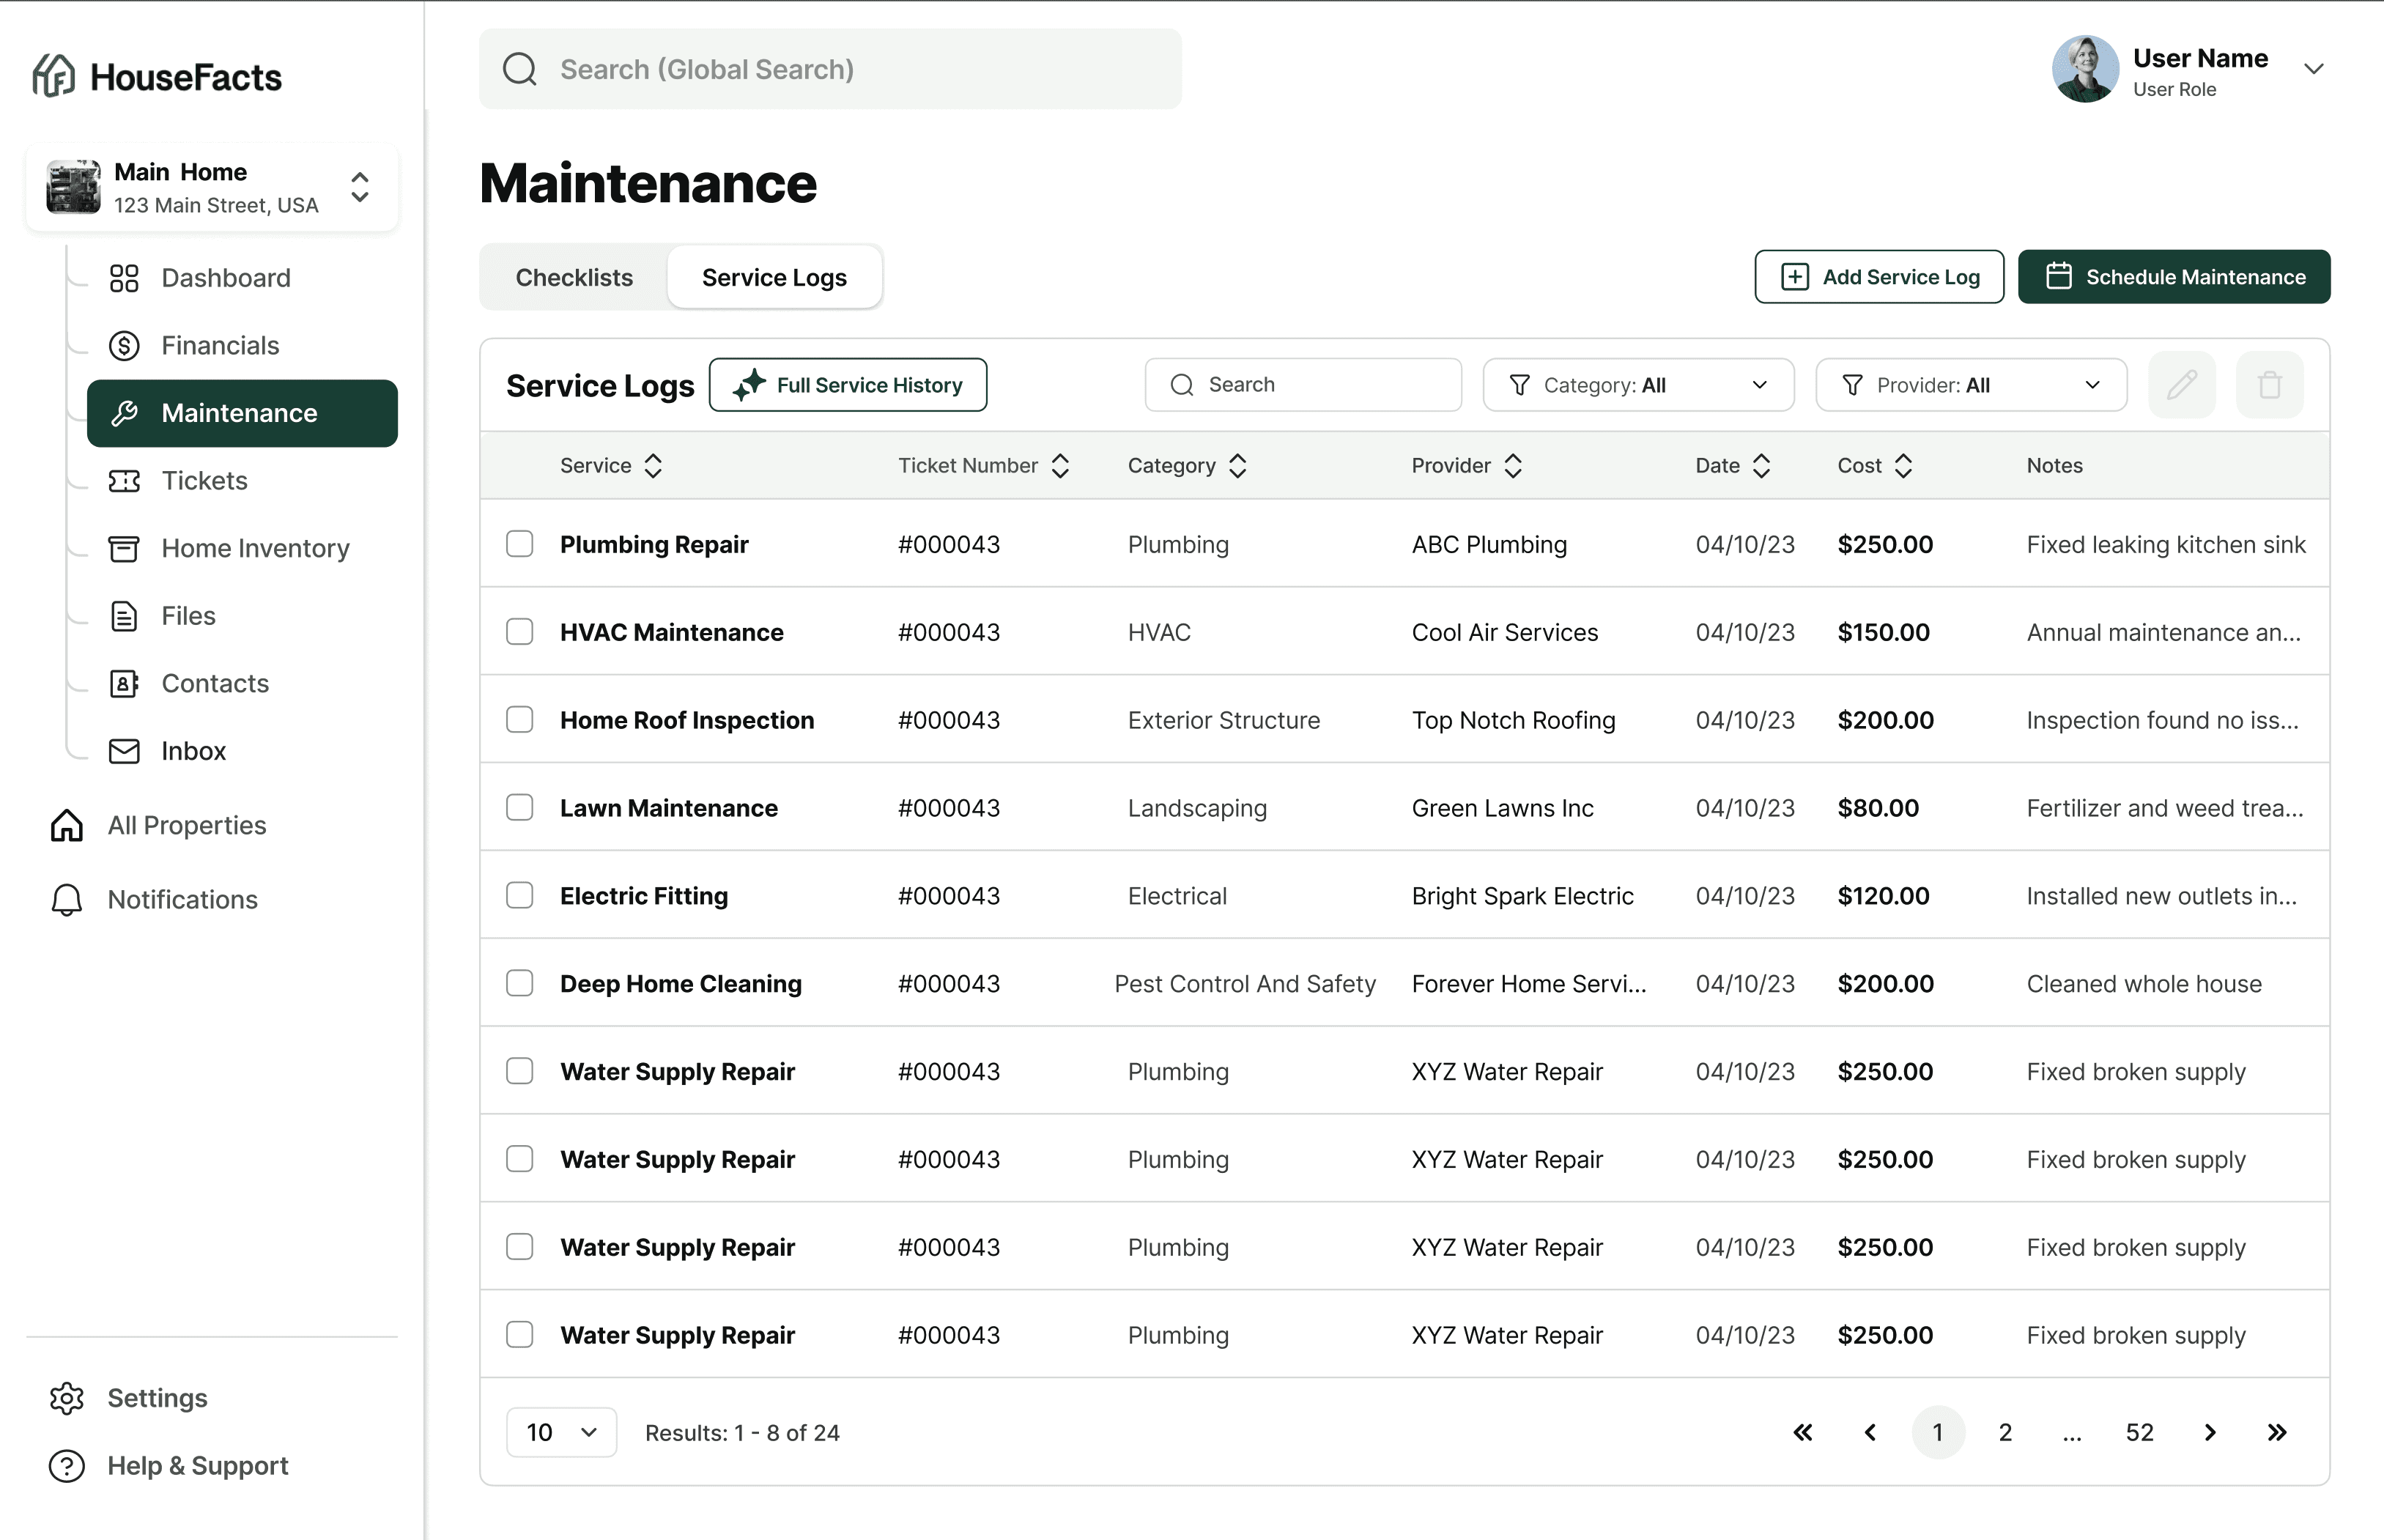The height and width of the screenshot is (1540, 2384).
Task: Open the Category: All filter dropdown
Action: click(x=1637, y=384)
